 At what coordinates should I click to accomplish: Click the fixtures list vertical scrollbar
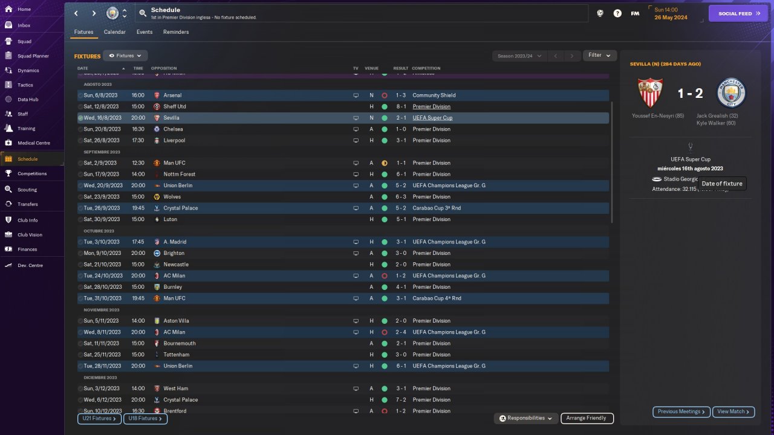[x=611, y=162]
